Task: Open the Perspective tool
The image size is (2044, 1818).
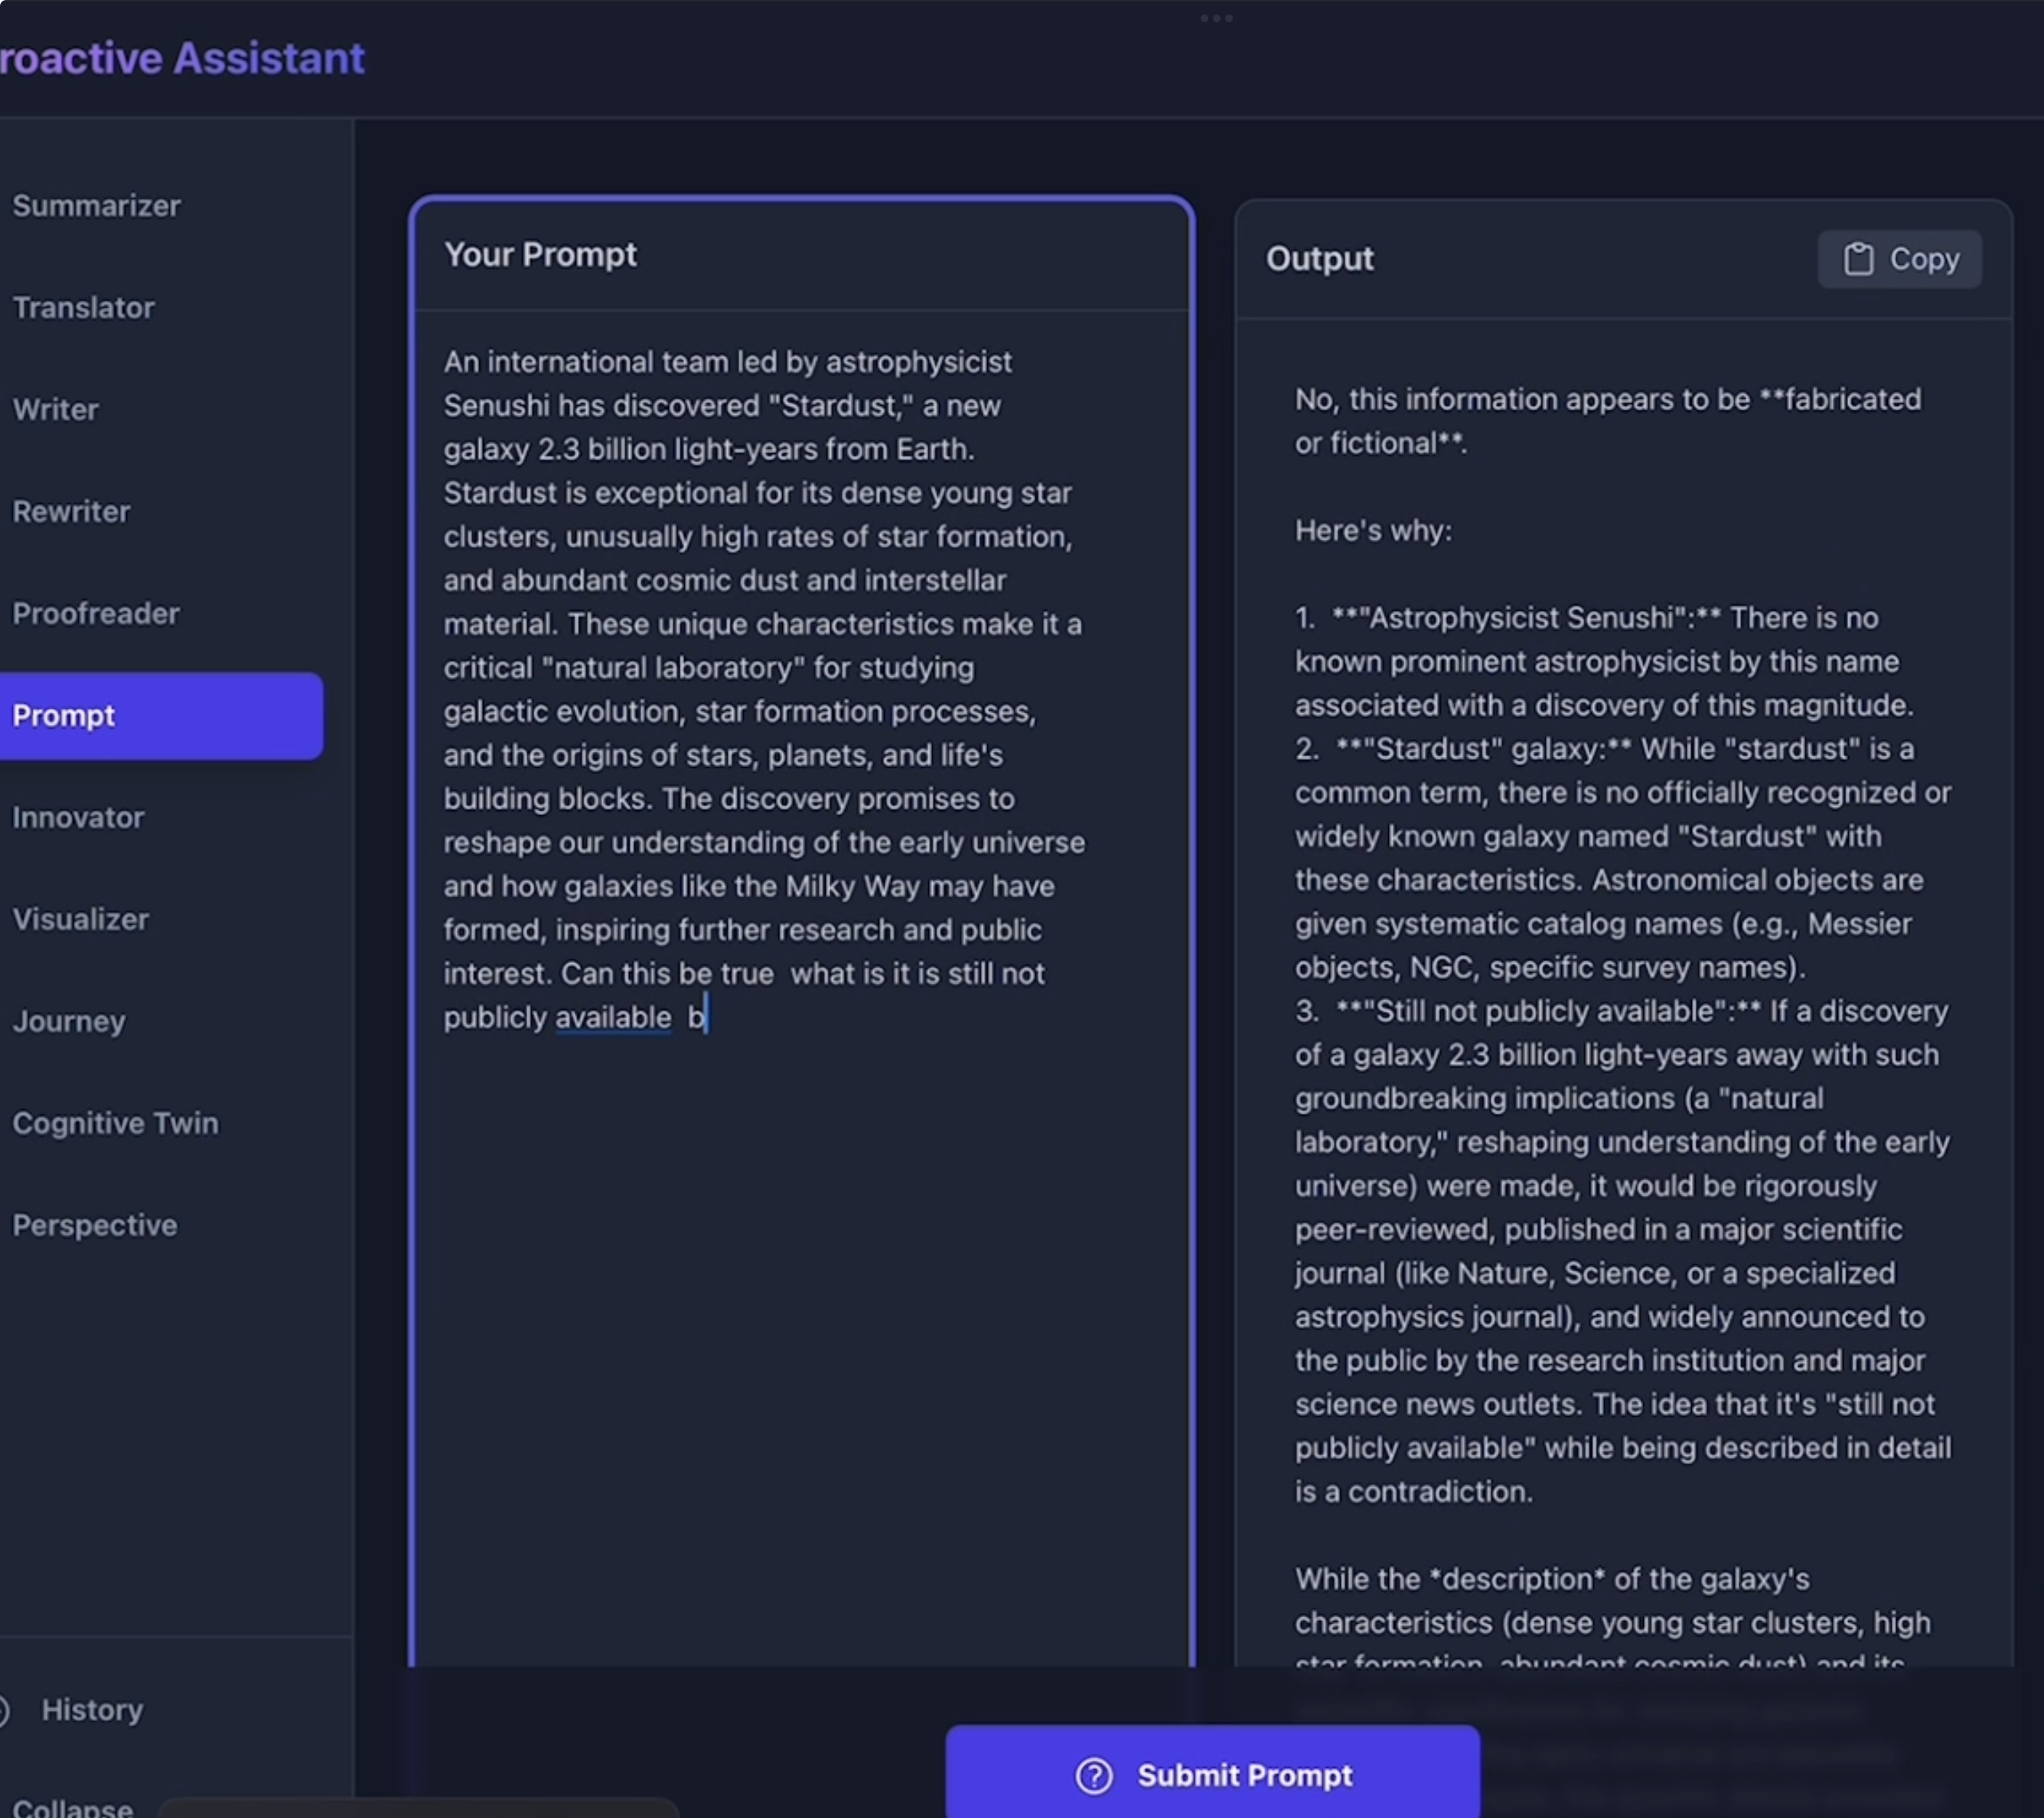Action: pos(94,1227)
